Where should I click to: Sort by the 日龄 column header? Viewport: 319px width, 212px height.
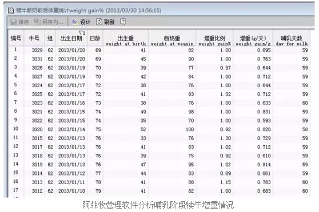click(95, 38)
